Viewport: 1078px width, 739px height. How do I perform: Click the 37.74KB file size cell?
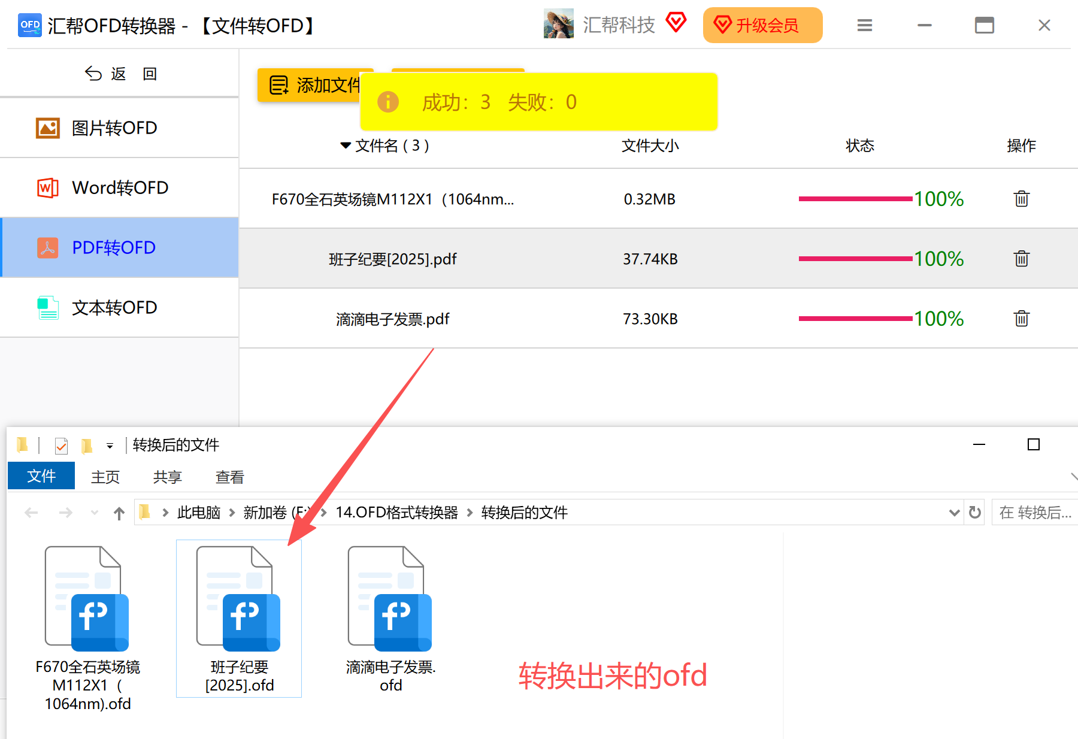coord(650,259)
